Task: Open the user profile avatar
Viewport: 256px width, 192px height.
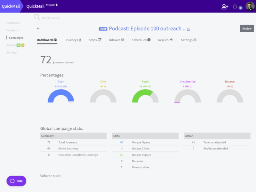Action: [x=250, y=6]
